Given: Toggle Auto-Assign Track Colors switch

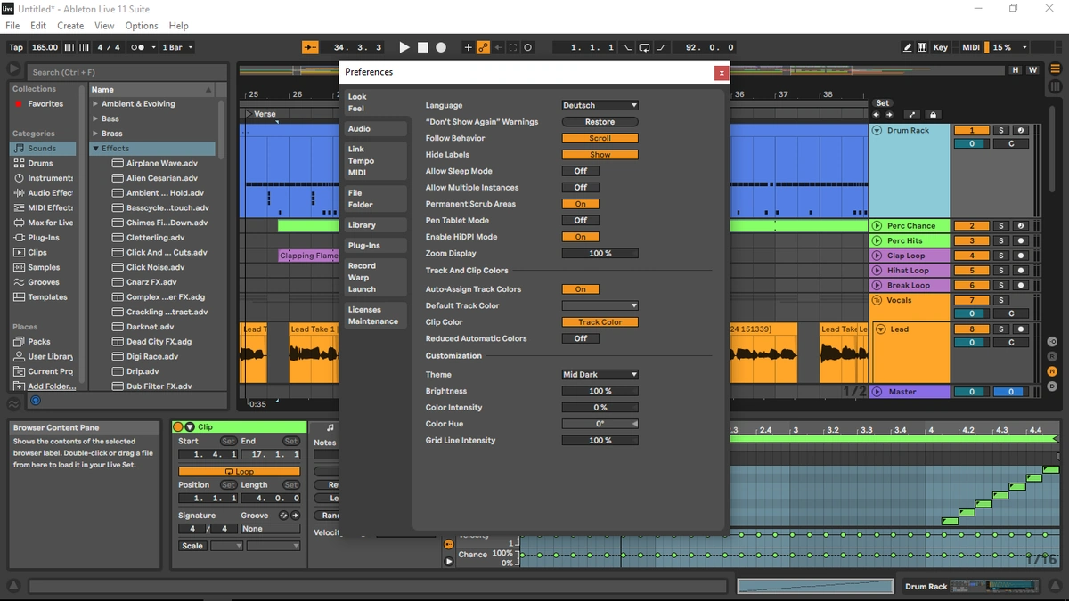Looking at the screenshot, I should coord(581,289).
